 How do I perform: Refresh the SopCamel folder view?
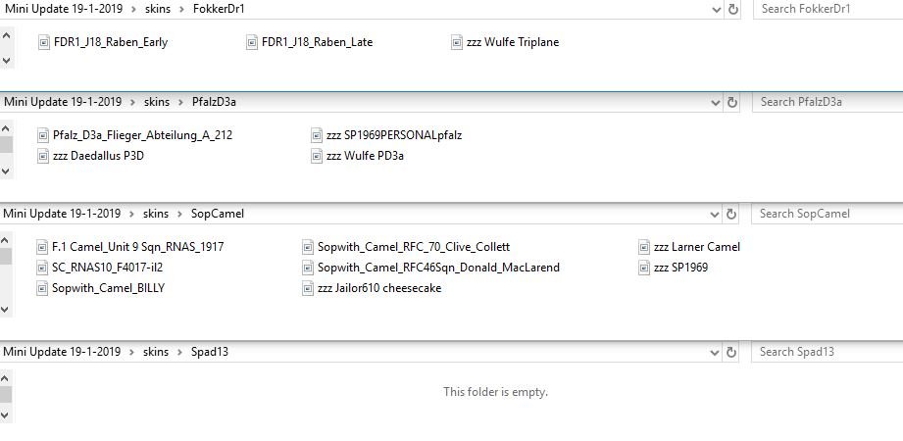point(731,214)
